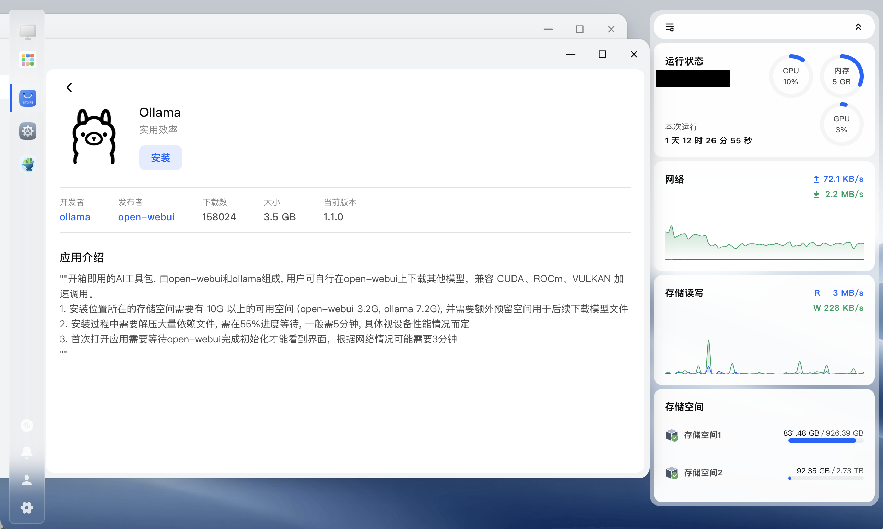Open the ollama developer link
Viewport: 883px width, 529px height.
coord(75,217)
